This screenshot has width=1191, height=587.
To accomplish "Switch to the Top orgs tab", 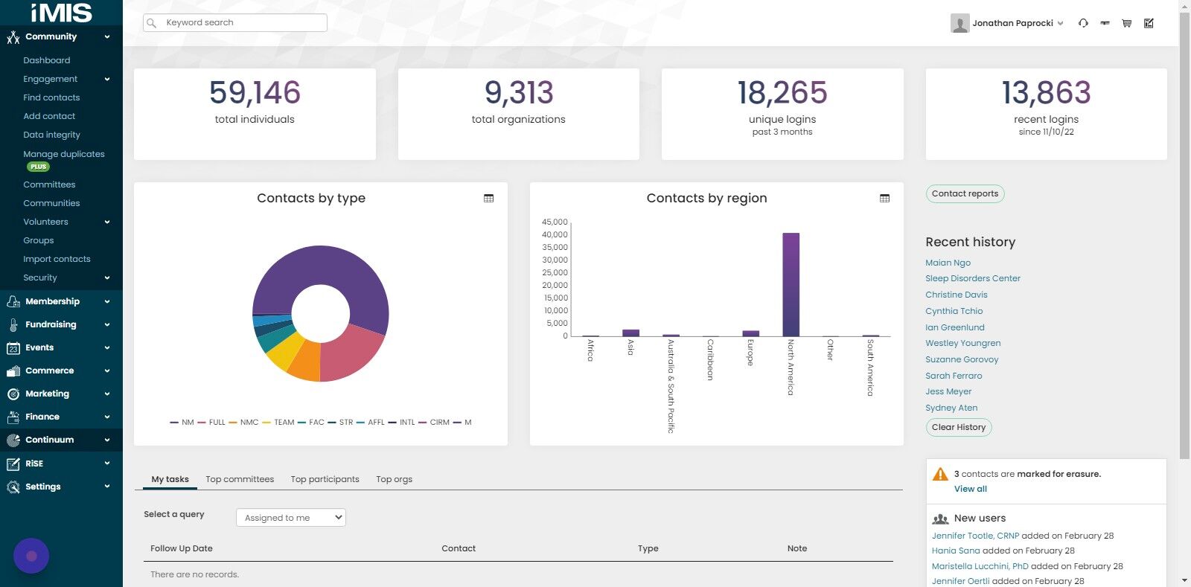I will click(394, 479).
